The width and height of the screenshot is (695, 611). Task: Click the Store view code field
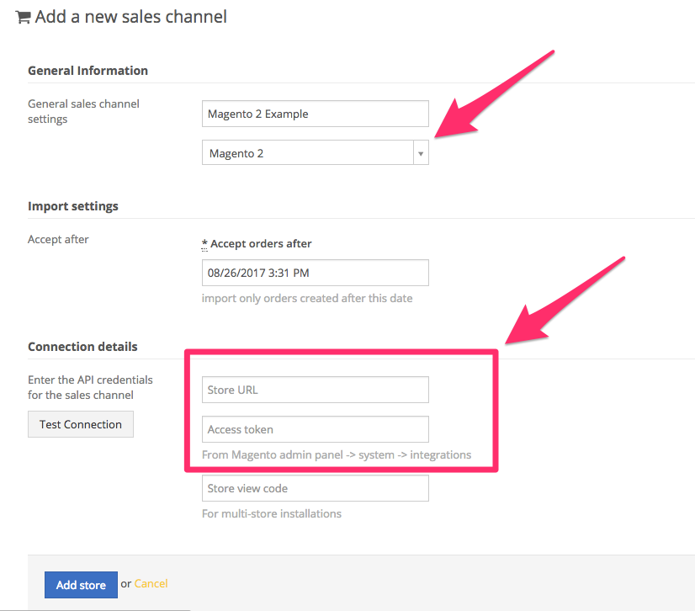(x=316, y=488)
